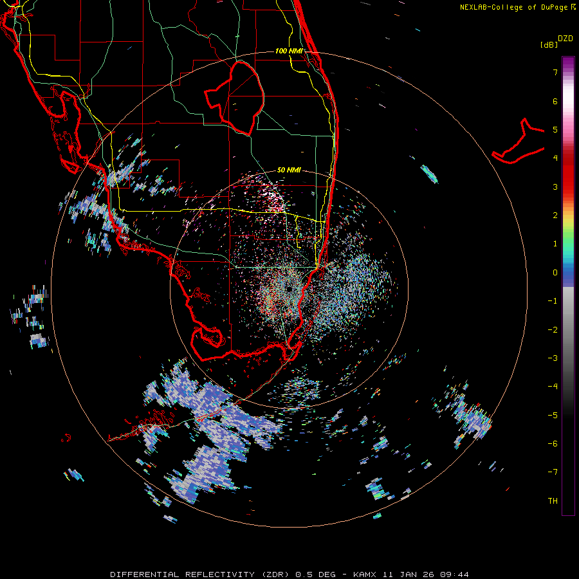Click the purple top of the color bar
This screenshot has width=579, height=579.
(x=568, y=64)
